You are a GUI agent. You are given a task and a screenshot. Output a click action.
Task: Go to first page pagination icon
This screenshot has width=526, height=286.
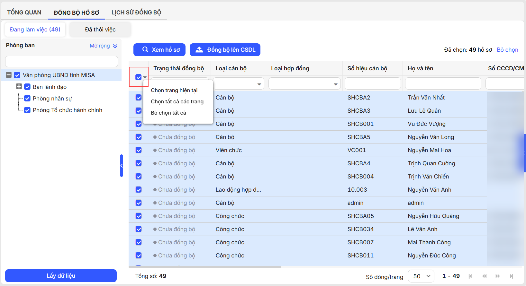click(470, 276)
